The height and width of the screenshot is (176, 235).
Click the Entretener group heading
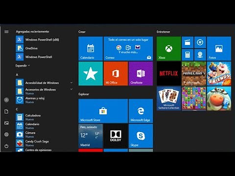pyautogui.click(x=164, y=32)
